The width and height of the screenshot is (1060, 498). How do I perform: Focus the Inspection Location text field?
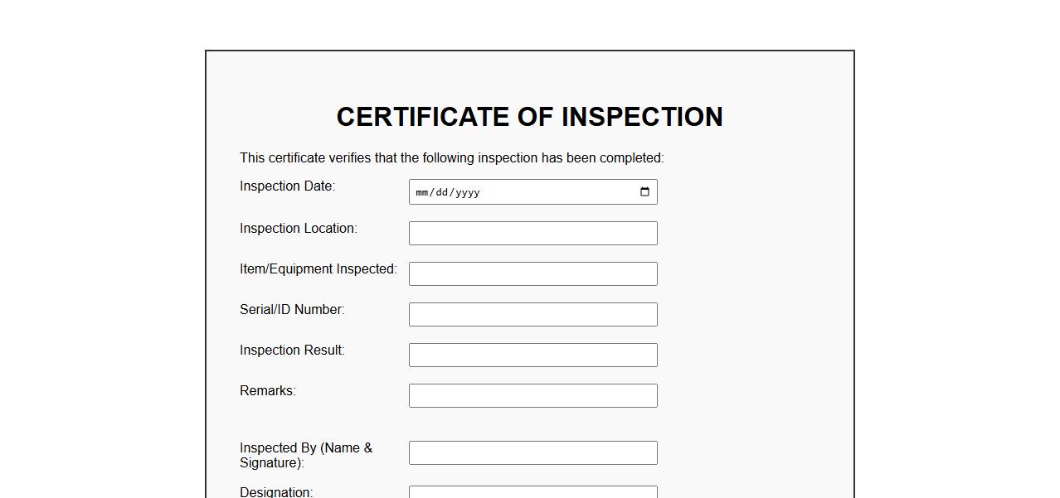532,233
